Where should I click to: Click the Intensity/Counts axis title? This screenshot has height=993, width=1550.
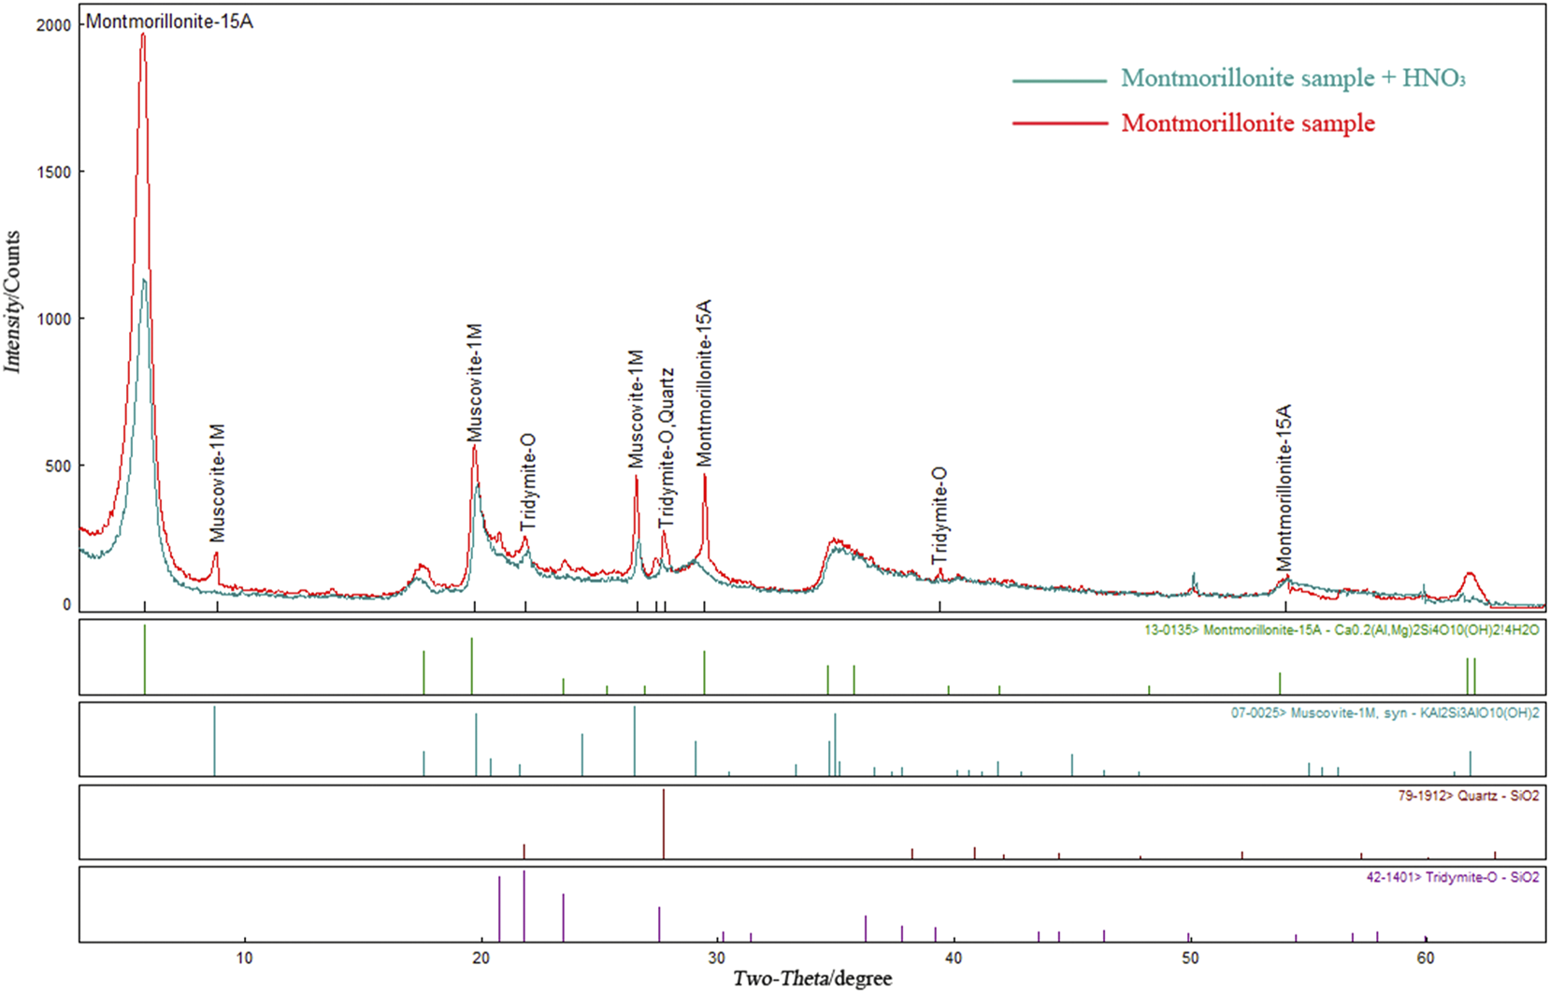click(x=12, y=302)
